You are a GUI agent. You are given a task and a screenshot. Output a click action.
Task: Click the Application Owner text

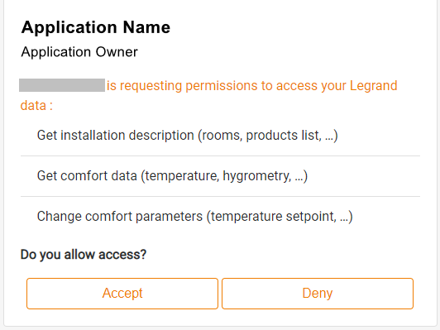(x=79, y=52)
